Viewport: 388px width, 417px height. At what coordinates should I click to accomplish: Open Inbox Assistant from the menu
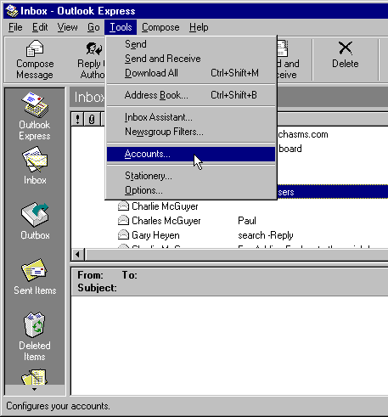pos(191,117)
